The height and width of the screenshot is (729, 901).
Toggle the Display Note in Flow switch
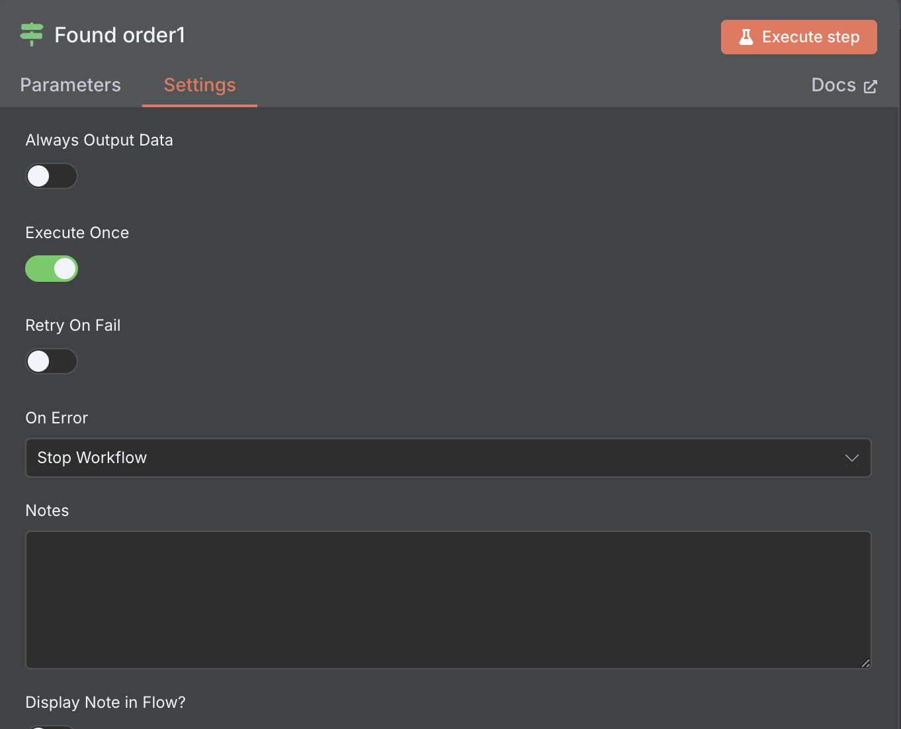click(52, 726)
